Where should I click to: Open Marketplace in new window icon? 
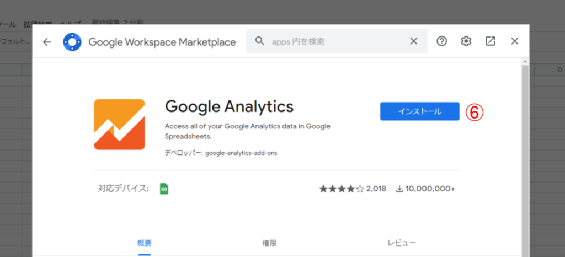[490, 41]
